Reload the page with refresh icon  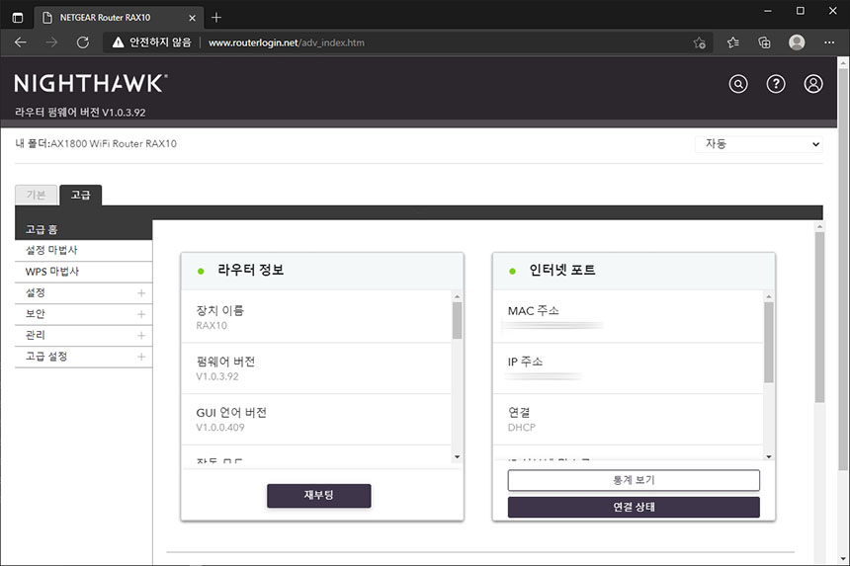(x=82, y=42)
